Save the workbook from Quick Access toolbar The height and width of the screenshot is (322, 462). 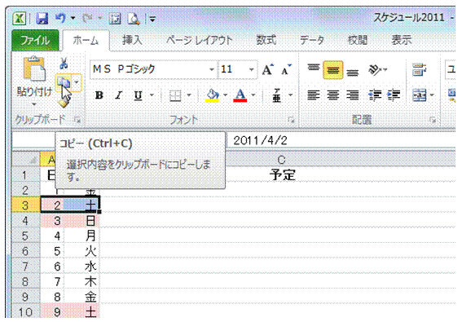pos(42,20)
